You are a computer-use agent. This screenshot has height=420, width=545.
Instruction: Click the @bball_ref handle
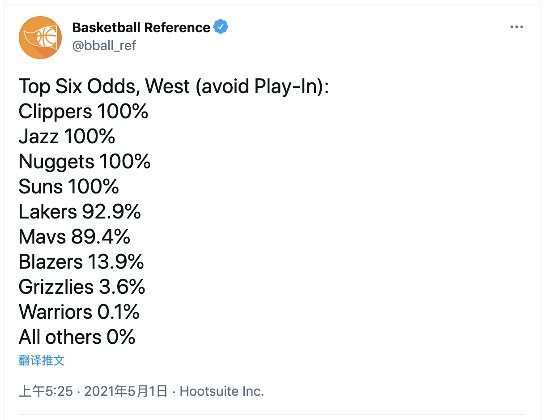pyautogui.click(x=104, y=45)
